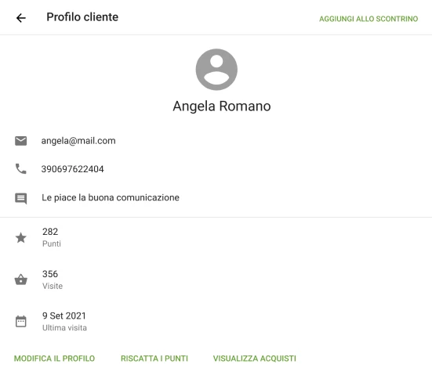
Task: Click the date 9 Set 2021
Action: tap(64, 316)
